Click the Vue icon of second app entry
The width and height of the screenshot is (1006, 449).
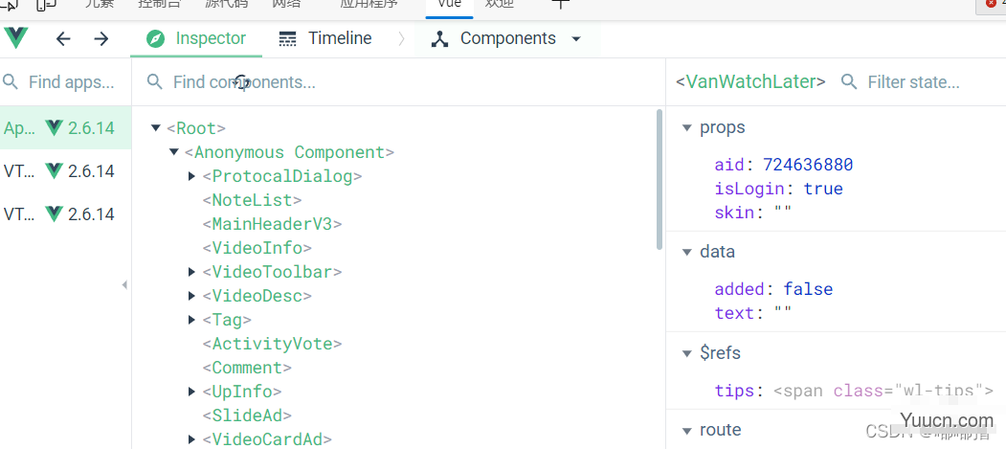[x=55, y=171]
